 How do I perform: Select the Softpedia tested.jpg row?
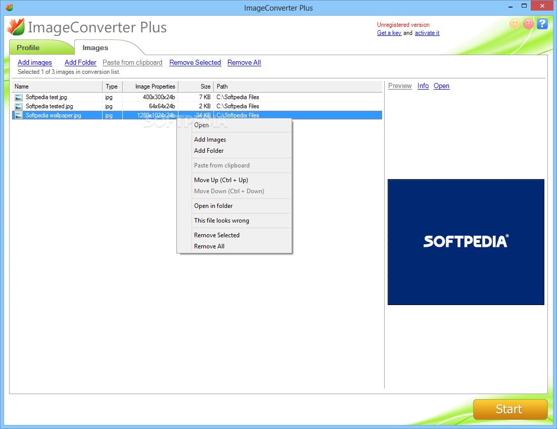(x=197, y=106)
